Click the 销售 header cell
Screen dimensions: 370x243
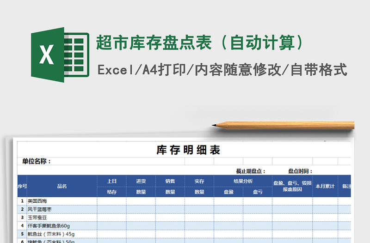[x=170, y=181]
